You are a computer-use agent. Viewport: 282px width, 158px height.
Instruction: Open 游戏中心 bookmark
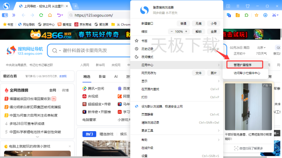click(x=46, y=24)
